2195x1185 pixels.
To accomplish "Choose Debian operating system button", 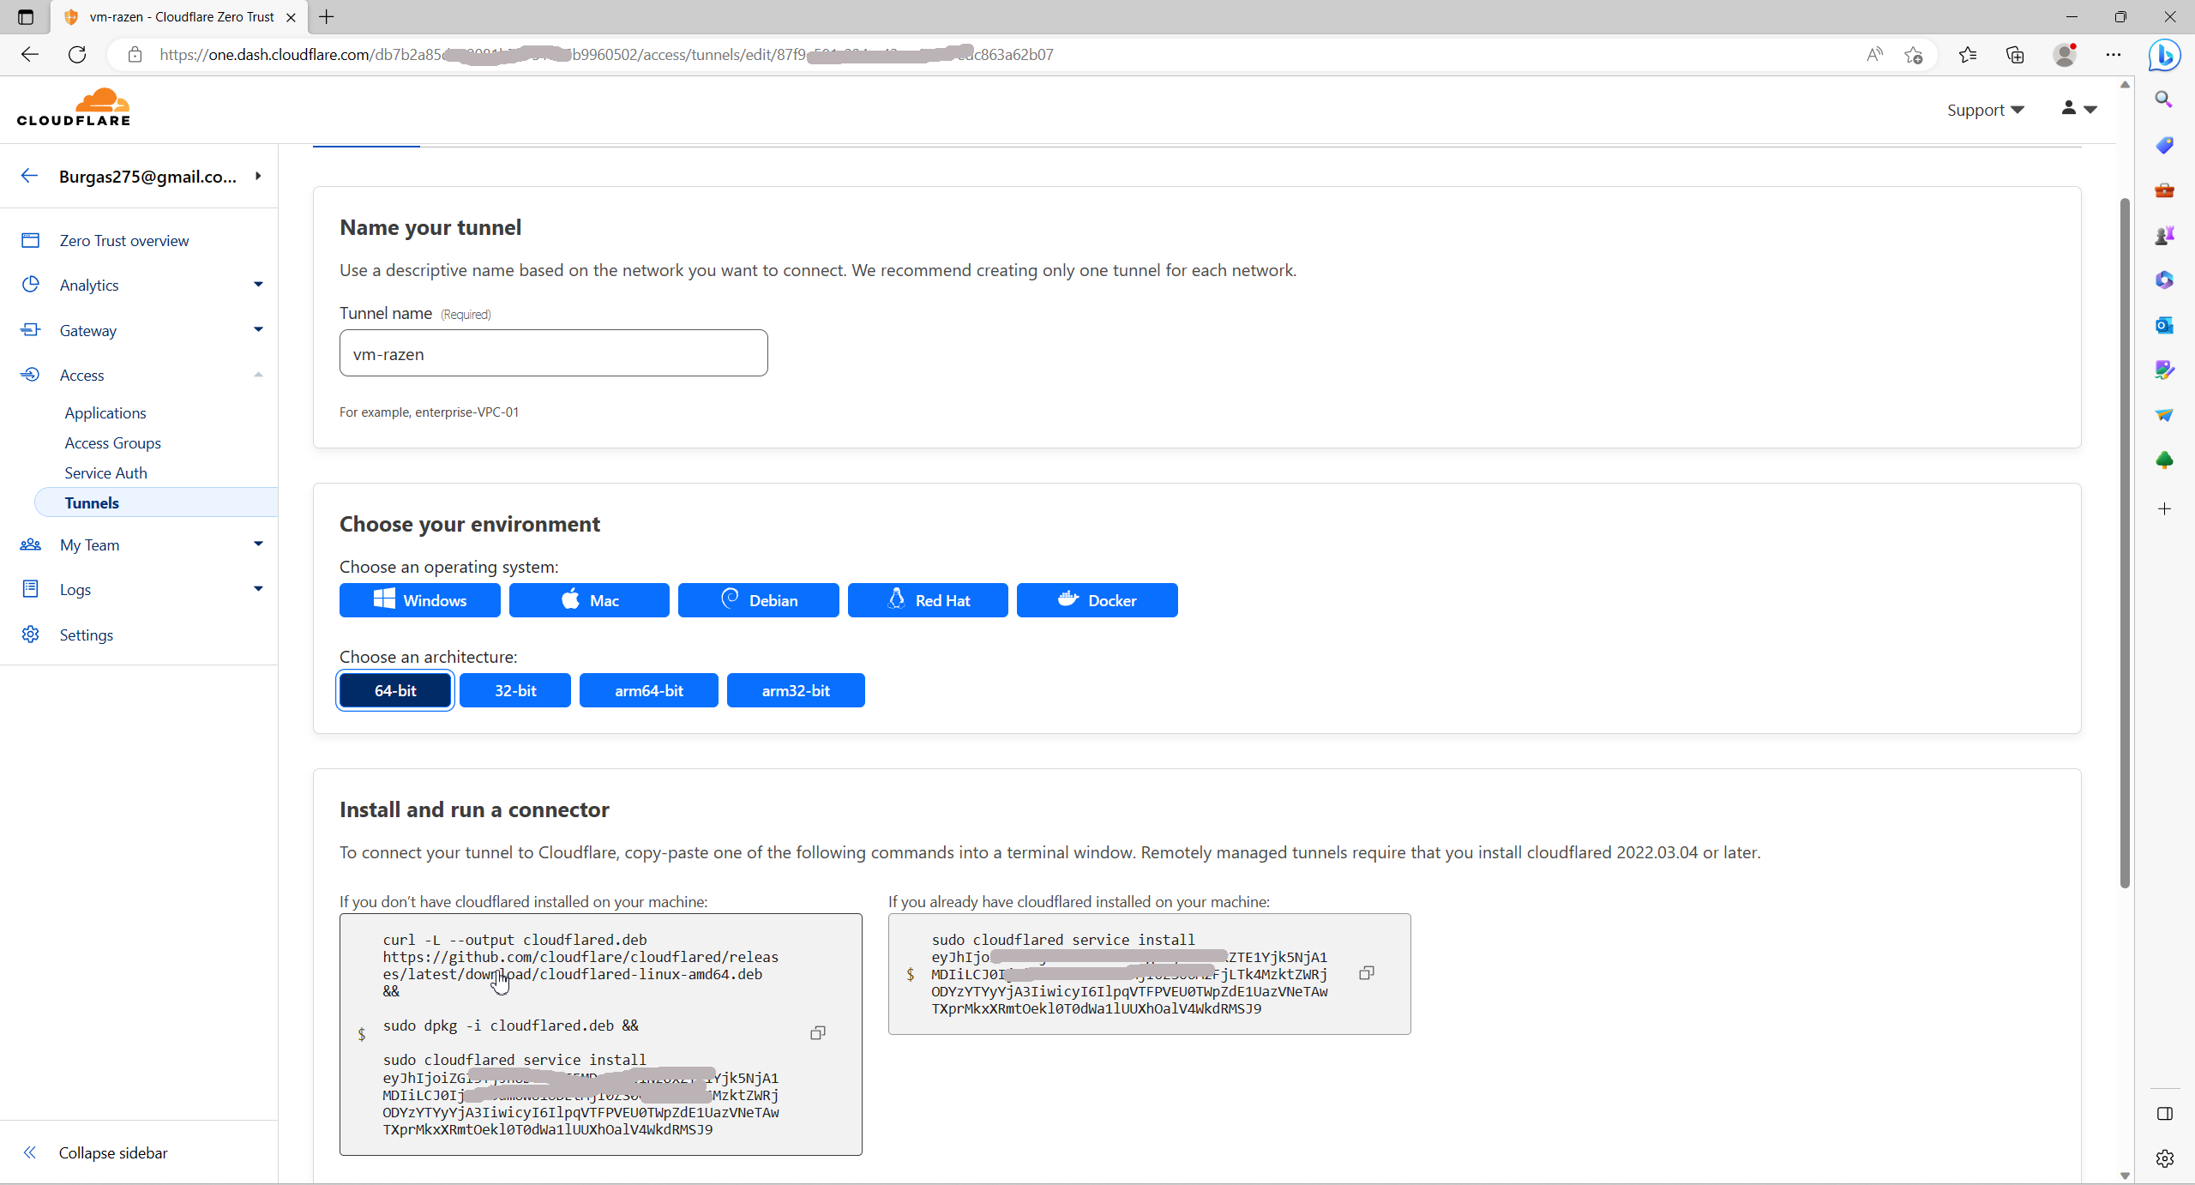I will [758, 600].
